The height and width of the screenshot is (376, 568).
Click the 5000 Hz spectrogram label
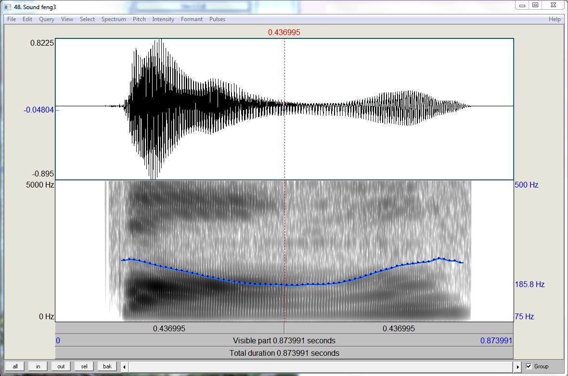click(x=40, y=185)
